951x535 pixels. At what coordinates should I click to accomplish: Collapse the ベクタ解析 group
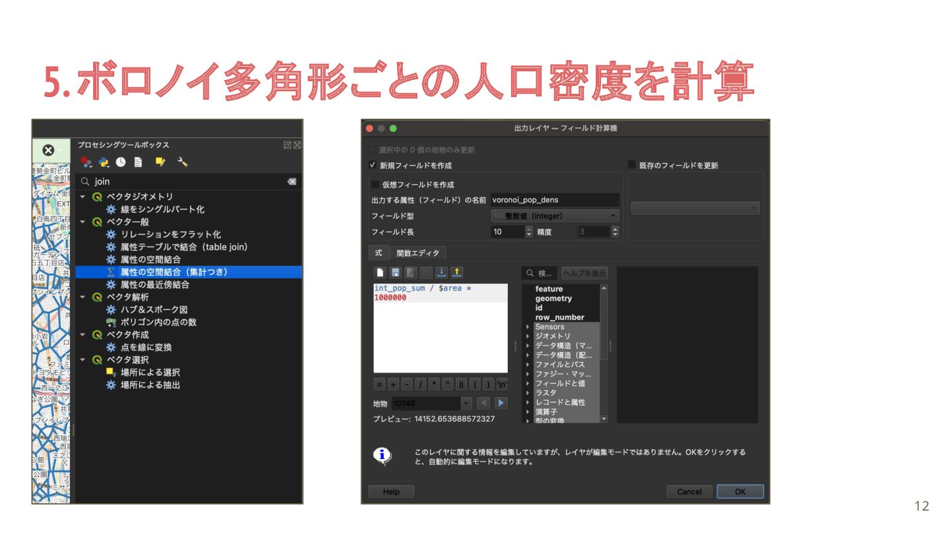click(83, 297)
